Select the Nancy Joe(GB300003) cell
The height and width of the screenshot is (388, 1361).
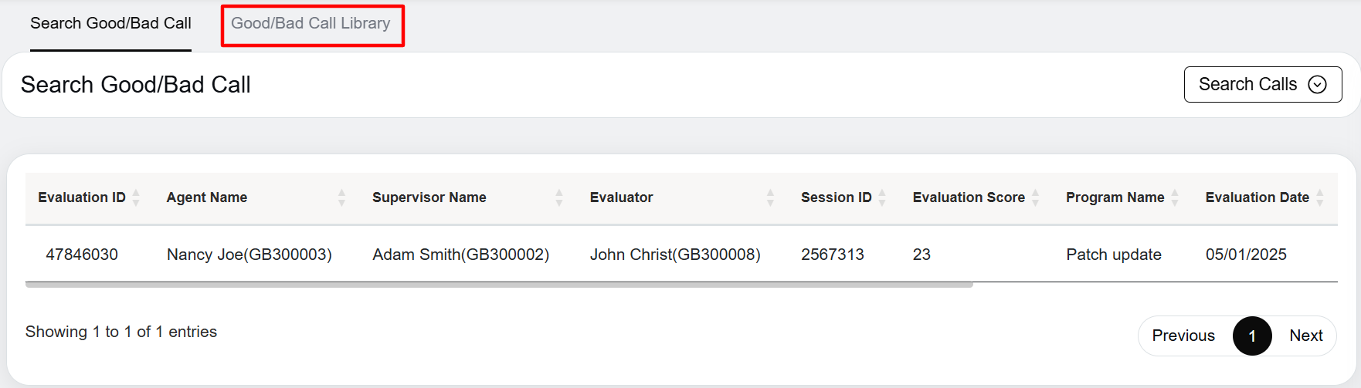[249, 255]
